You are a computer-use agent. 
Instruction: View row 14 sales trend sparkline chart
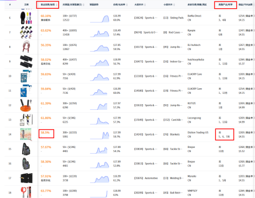[99, 136]
